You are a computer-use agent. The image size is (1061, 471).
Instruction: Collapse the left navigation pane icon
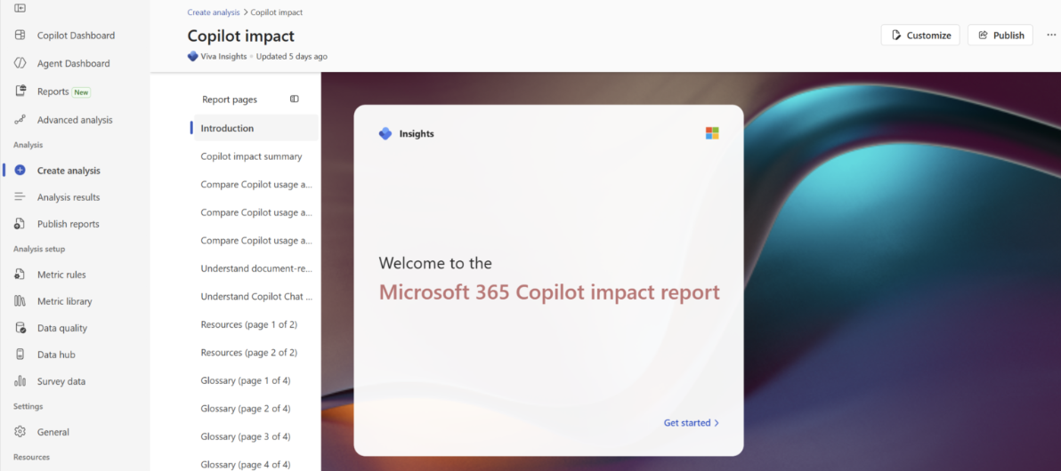pyautogui.click(x=20, y=8)
